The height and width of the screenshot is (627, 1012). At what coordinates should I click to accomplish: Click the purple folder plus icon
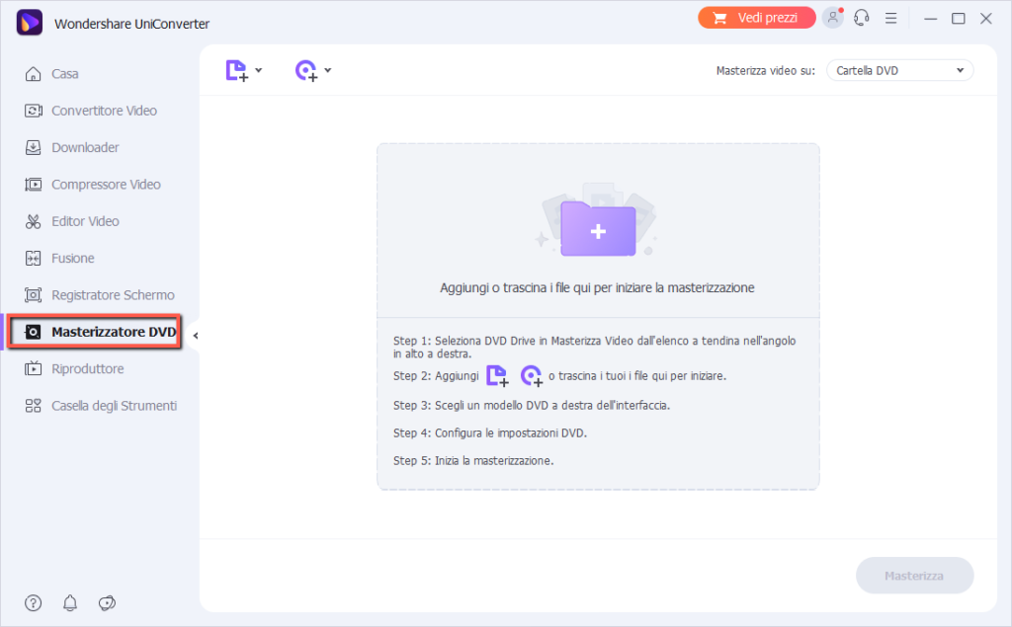click(x=598, y=229)
